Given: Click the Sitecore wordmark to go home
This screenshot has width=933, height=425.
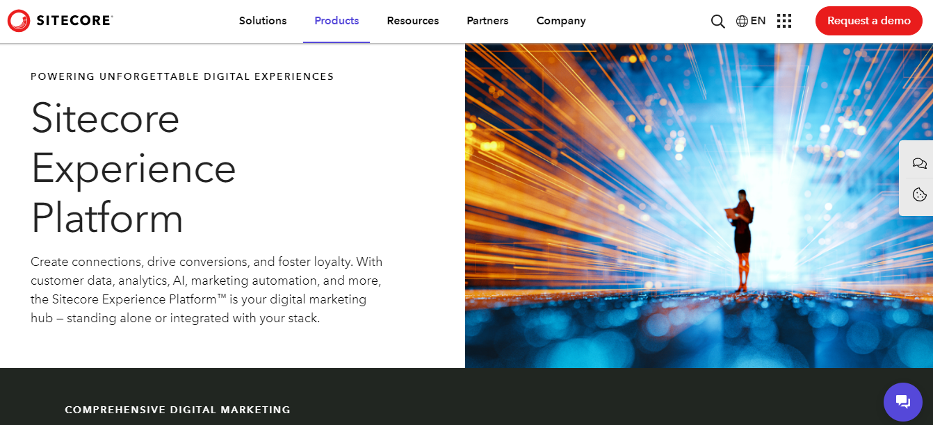Looking at the screenshot, I should click(74, 20).
